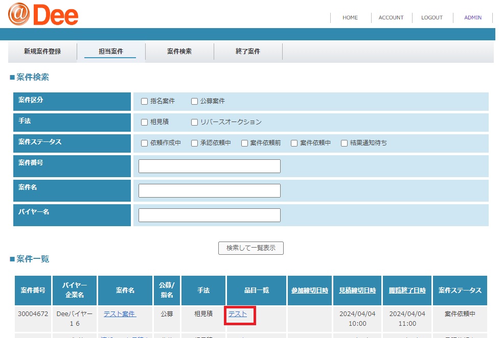
Task: Tick the 案件依頼前 checkbox
Action: click(x=244, y=143)
